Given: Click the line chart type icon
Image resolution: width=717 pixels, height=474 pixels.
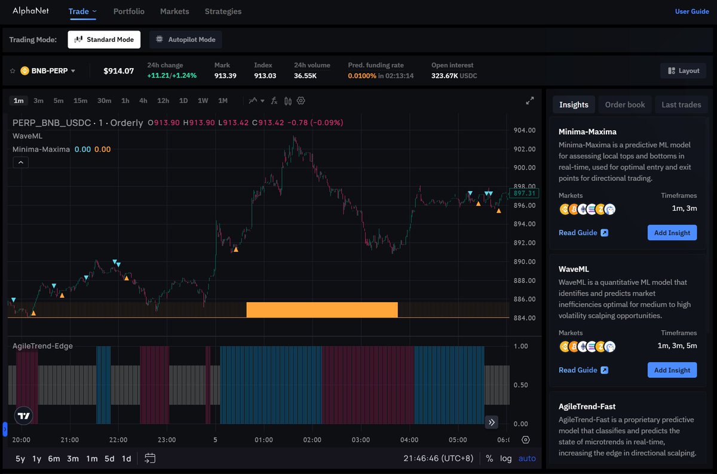Looking at the screenshot, I should [253, 101].
